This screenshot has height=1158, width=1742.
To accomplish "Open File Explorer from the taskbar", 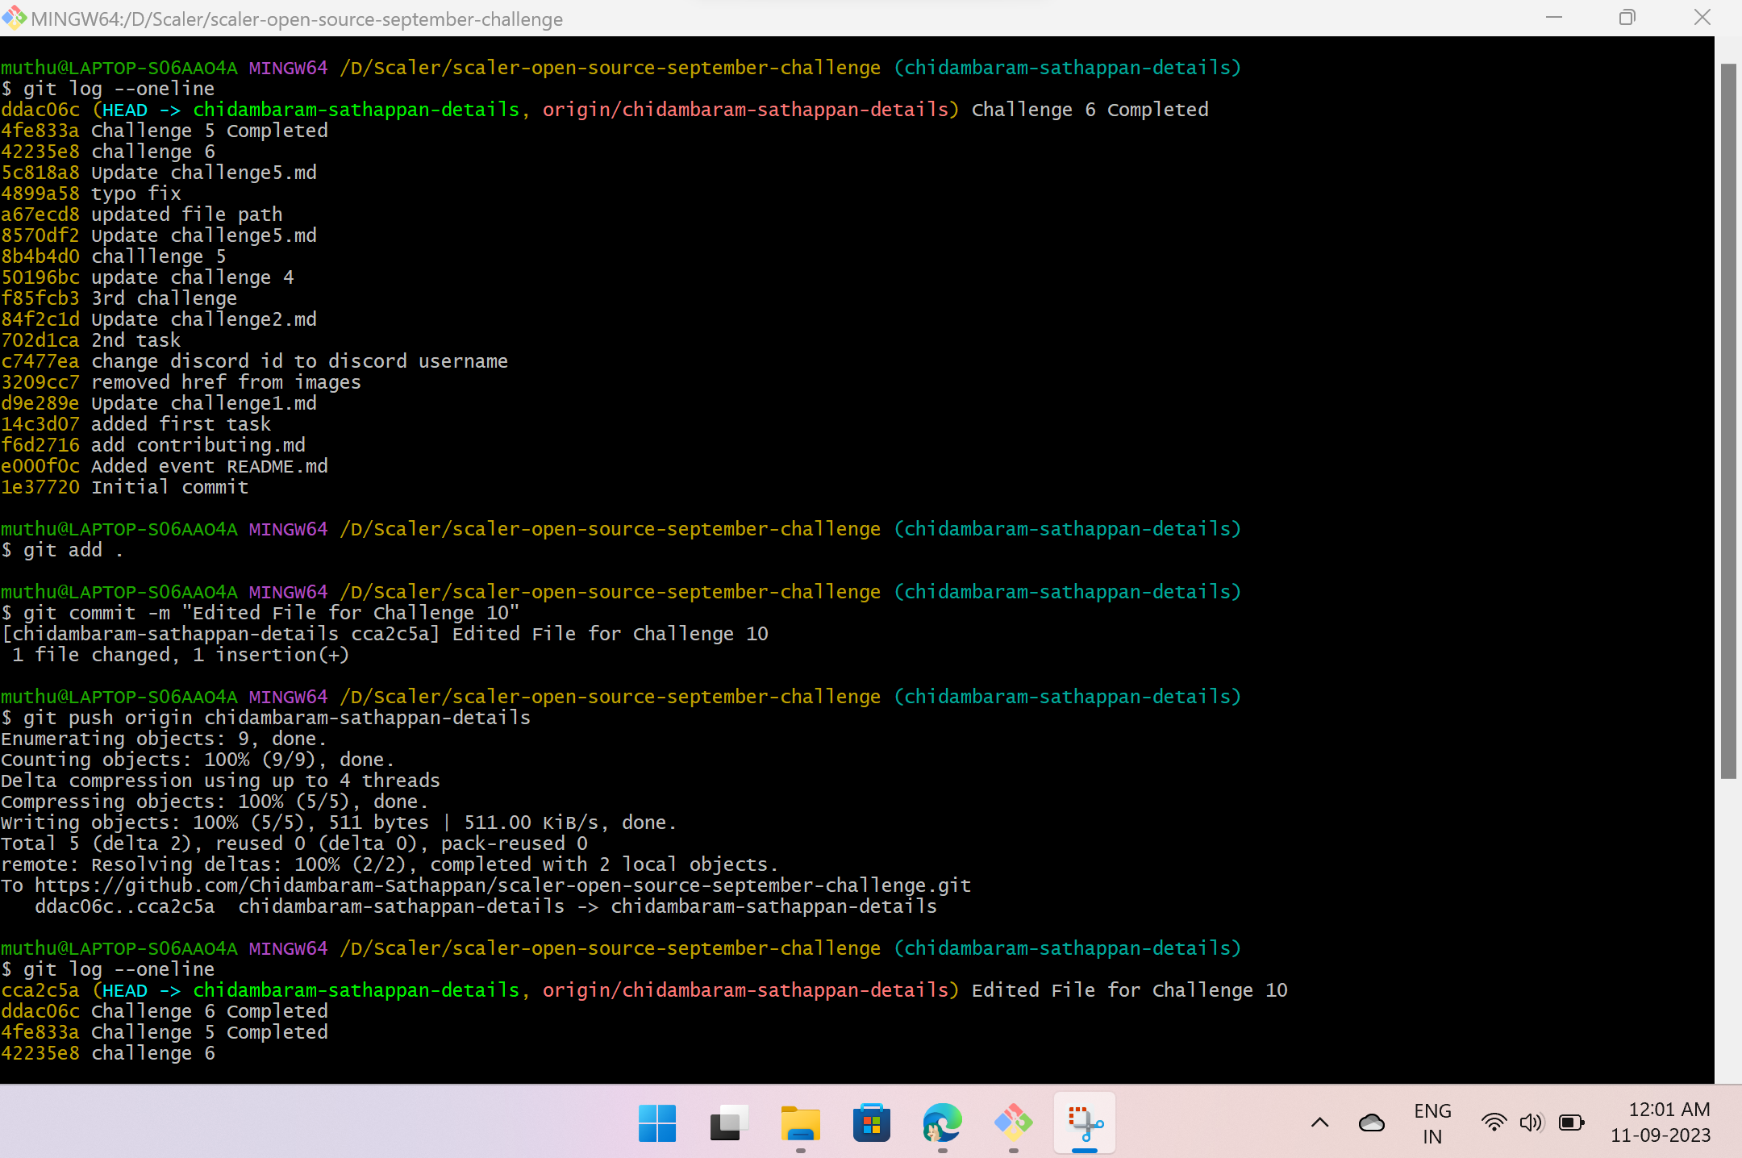I will pos(800,1123).
